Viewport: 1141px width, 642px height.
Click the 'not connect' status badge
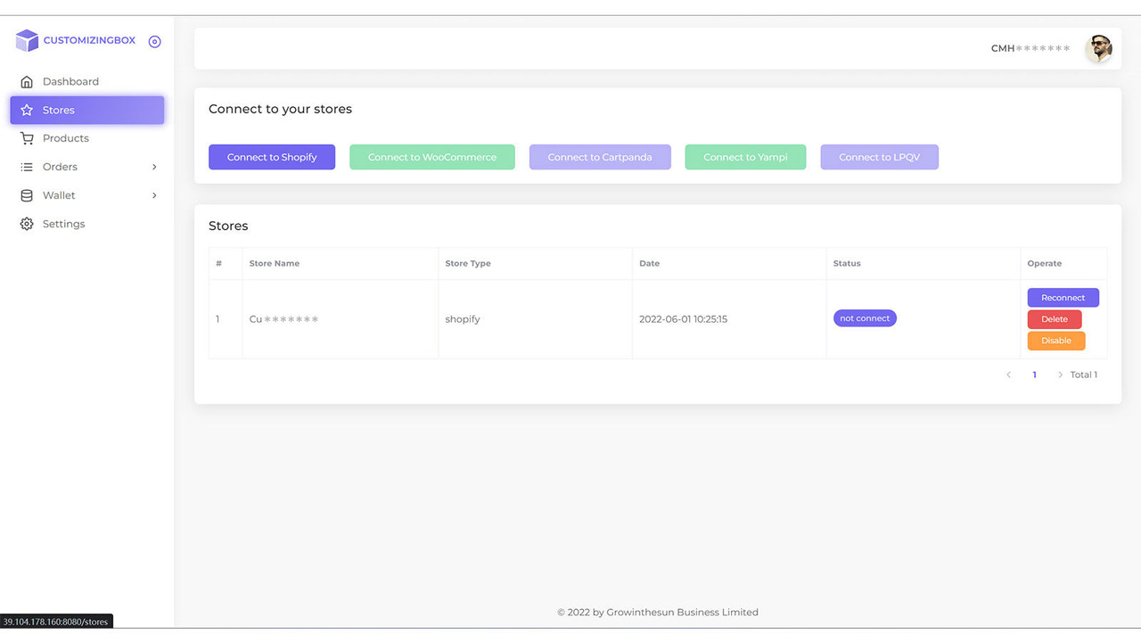[865, 317]
